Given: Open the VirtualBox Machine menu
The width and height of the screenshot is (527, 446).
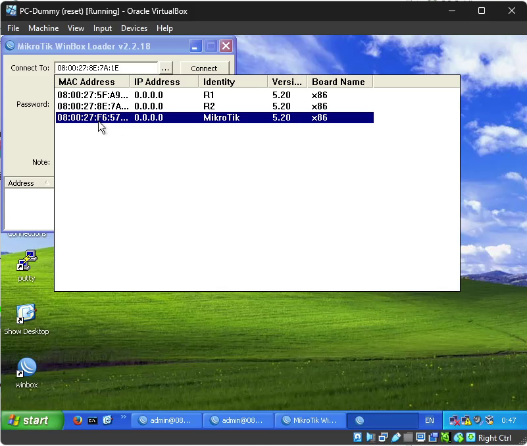Looking at the screenshot, I should pos(43,28).
